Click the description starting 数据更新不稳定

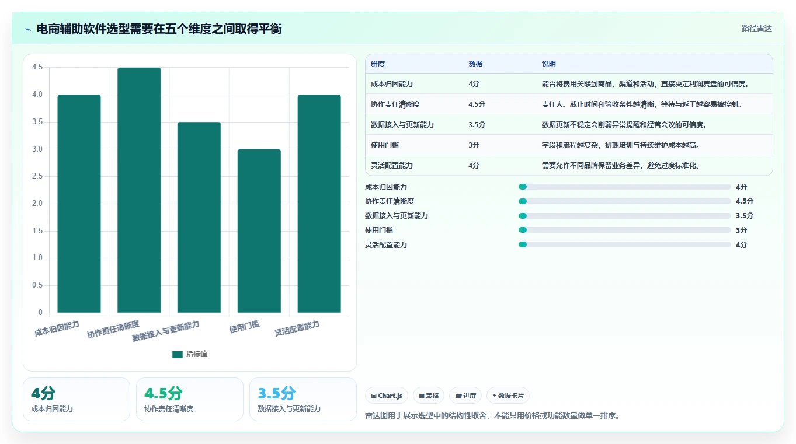tap(624, 125)
